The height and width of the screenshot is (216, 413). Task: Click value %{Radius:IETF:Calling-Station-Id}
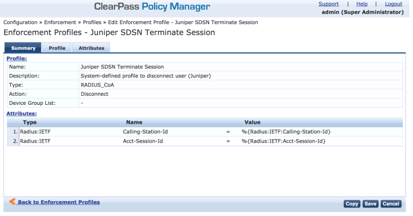(x=286, y=132)
